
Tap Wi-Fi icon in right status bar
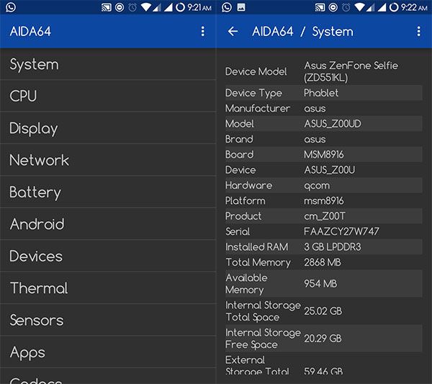tap(359, 7)
